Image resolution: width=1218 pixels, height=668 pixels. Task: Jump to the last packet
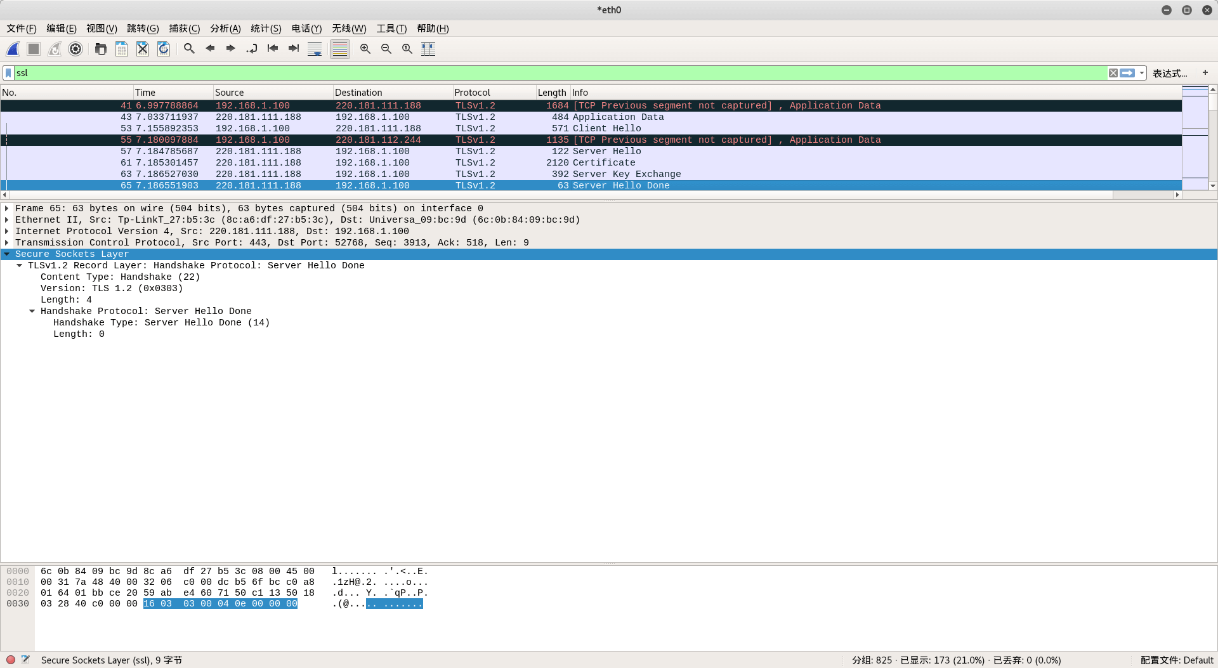[294, 49]
